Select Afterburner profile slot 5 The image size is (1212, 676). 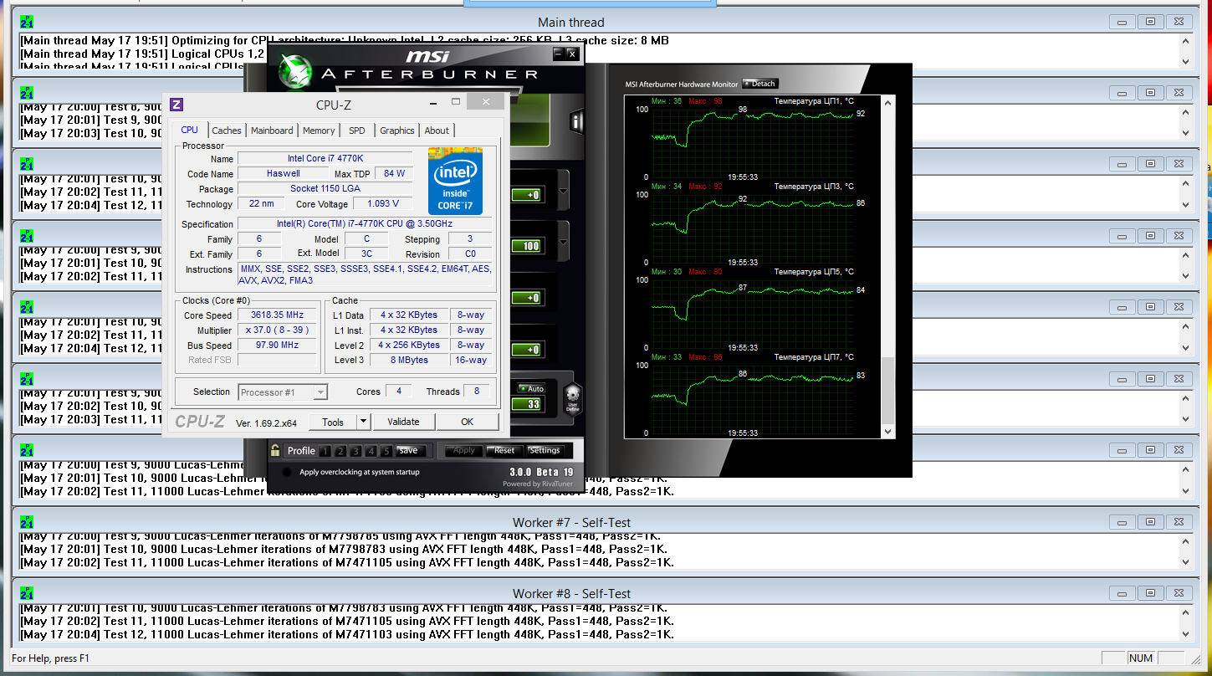[386, 451]
